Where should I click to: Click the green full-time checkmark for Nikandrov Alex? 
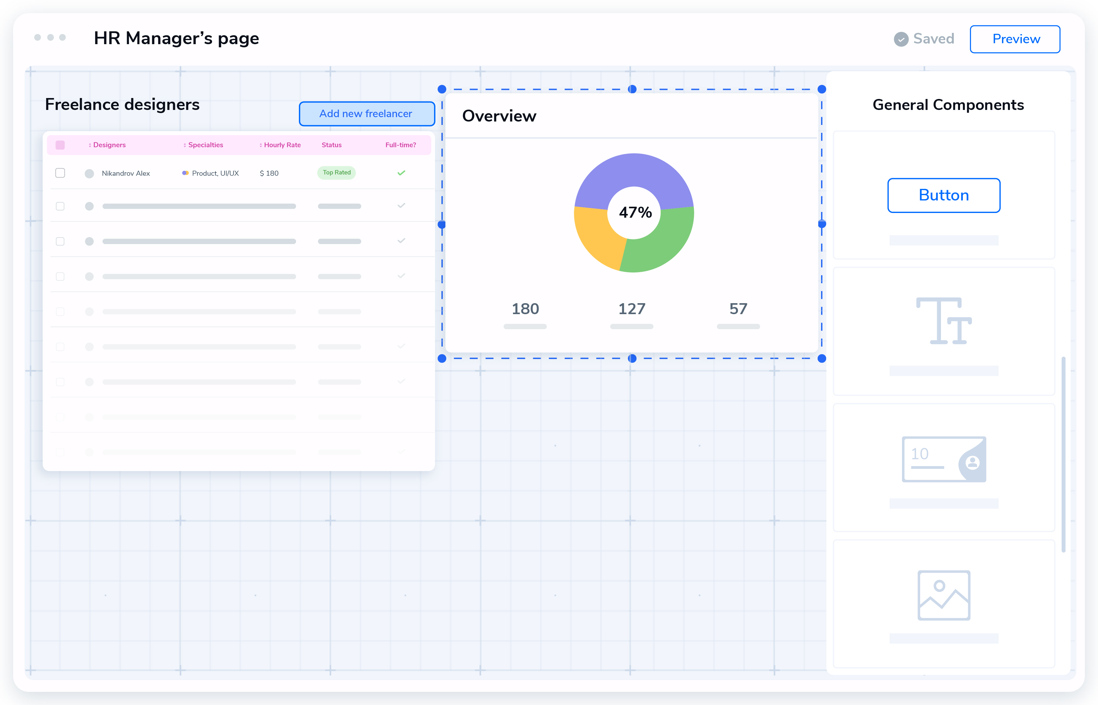click(401, 173)
